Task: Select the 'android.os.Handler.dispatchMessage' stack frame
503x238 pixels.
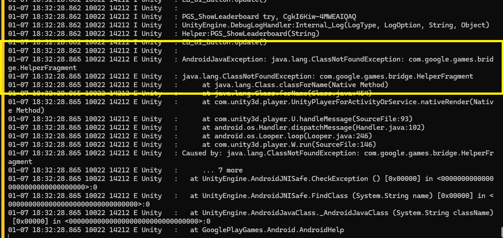Action: (217, 128)
